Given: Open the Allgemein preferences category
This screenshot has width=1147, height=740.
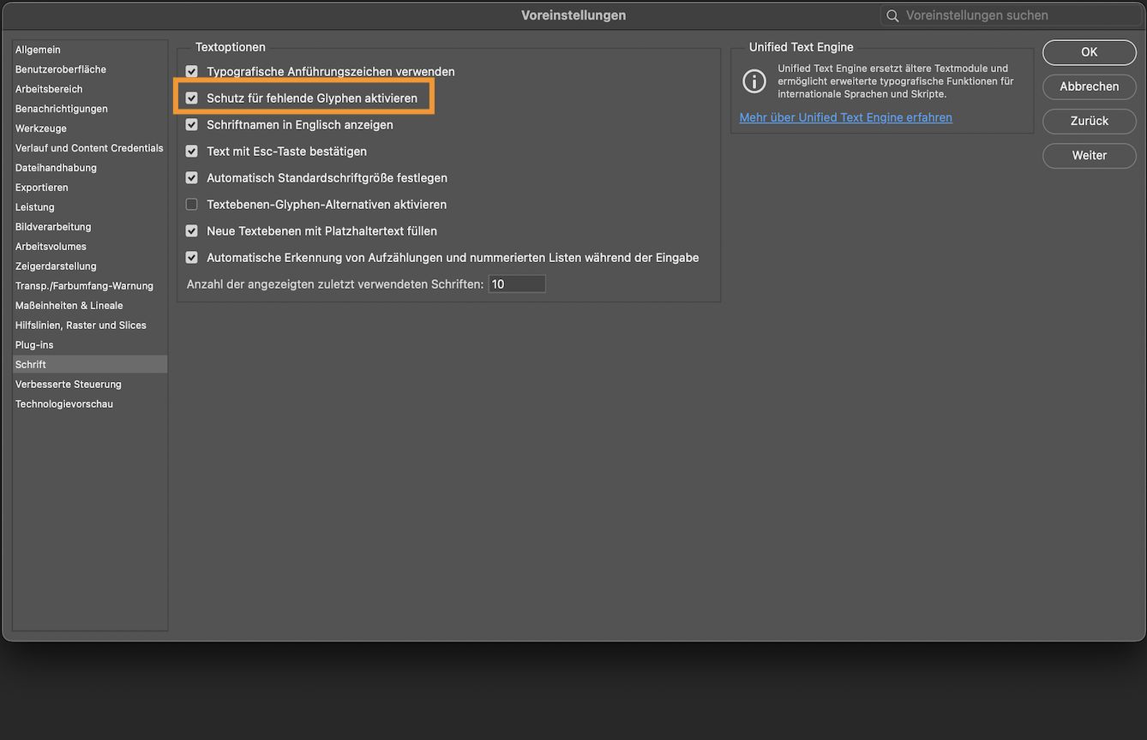Looking at the screenshot, I should [90, 50].
